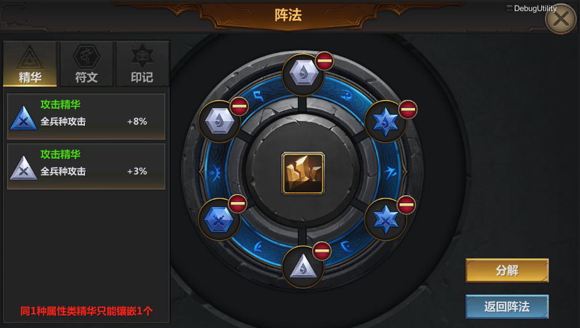Remove essence from upper-right star slot
The height and width of the screenshot is (328, 580).
(x=408, y=109)
